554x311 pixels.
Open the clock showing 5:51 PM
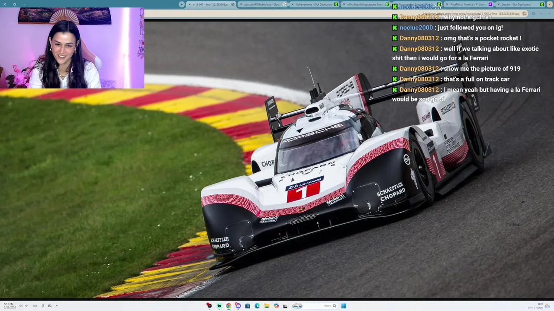[x=10, y=306]
